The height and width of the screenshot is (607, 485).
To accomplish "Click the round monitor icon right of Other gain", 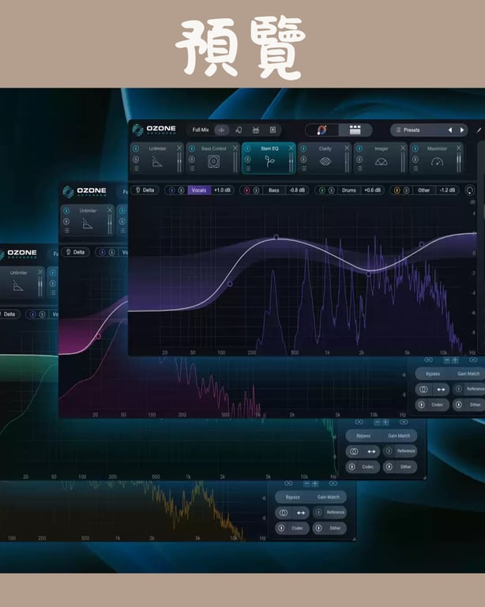I will [x=469, y=190].
